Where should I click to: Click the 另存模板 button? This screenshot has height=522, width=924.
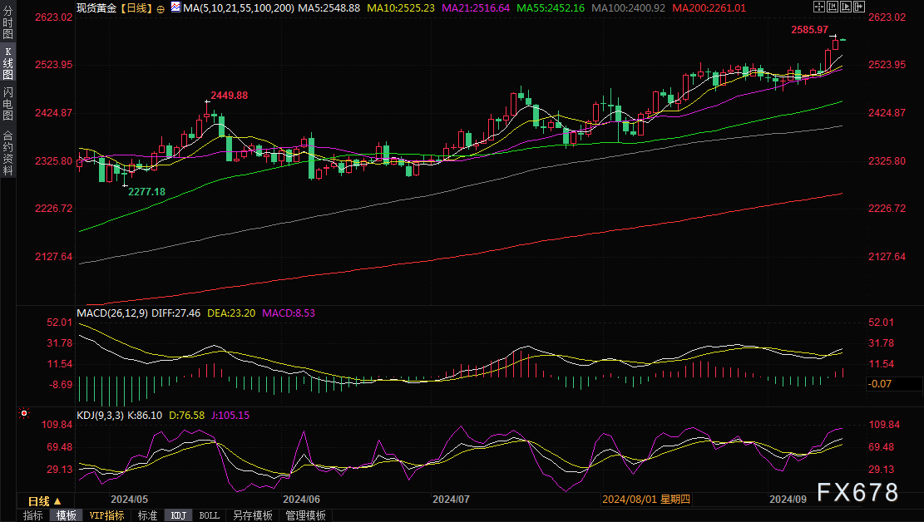click(x=253, y=515)
